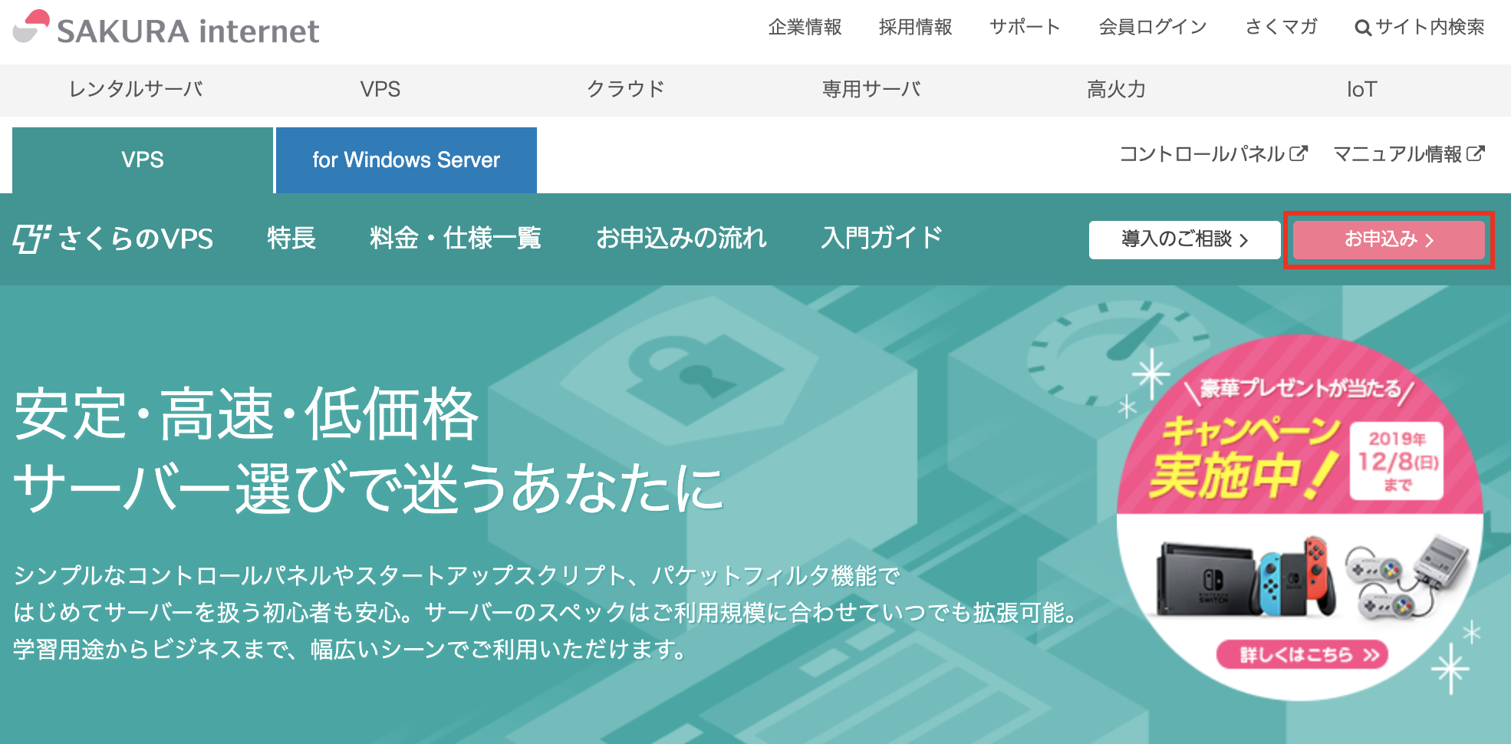The width and height of the screenshot is (1511, 744).
Task: Open 会員ログイン
Action: coord(1153,27)
